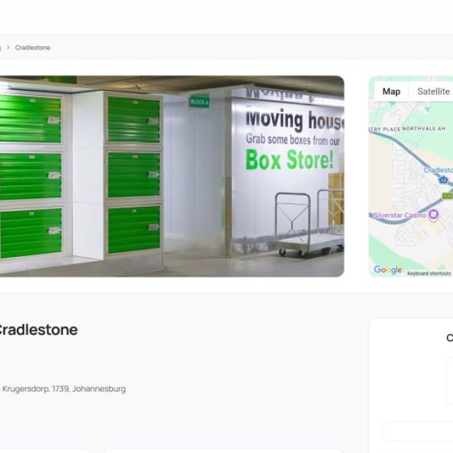Click the rounded pill field at bottom right
The width and height of the screenshot is (453, 453).
pos(418,431)
